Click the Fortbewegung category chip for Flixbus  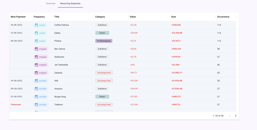click(104, 41)
